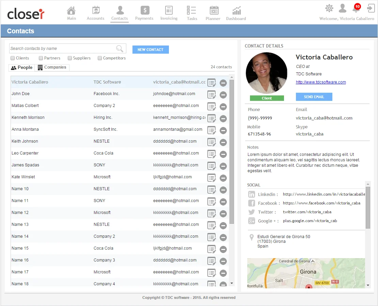Screen dimensions: 378x306
Task: Enable the Clients filter checkbox
Action: 13,58
